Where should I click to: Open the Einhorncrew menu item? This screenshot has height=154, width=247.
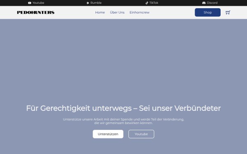tap(140, 12)
